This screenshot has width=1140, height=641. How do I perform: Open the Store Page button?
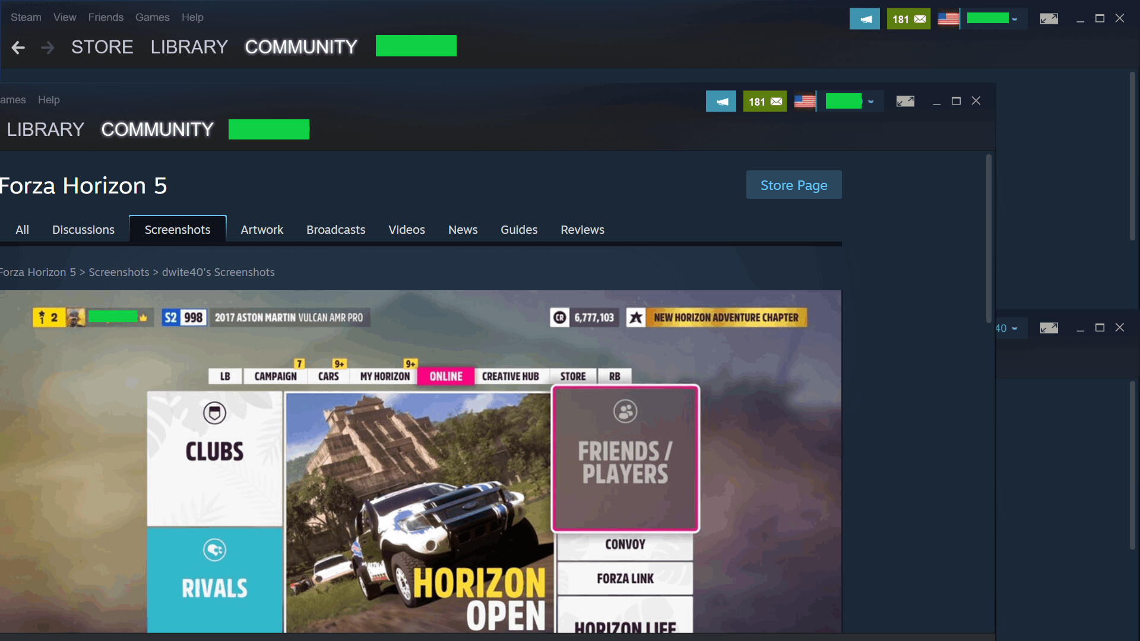tap(794, 185)
